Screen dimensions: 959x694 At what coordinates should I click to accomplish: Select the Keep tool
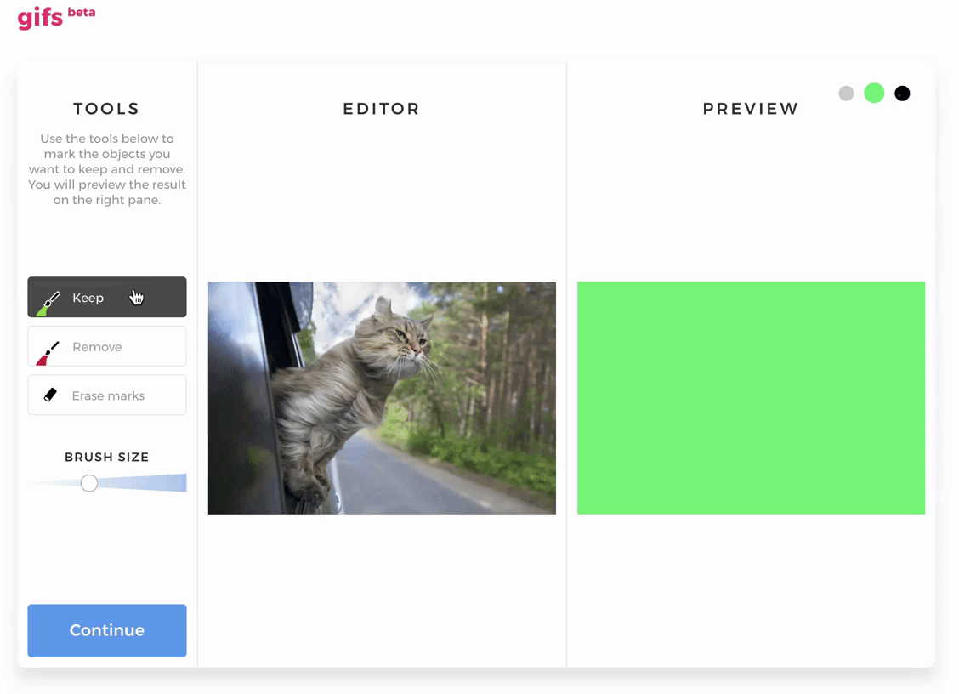click(107, 297)
